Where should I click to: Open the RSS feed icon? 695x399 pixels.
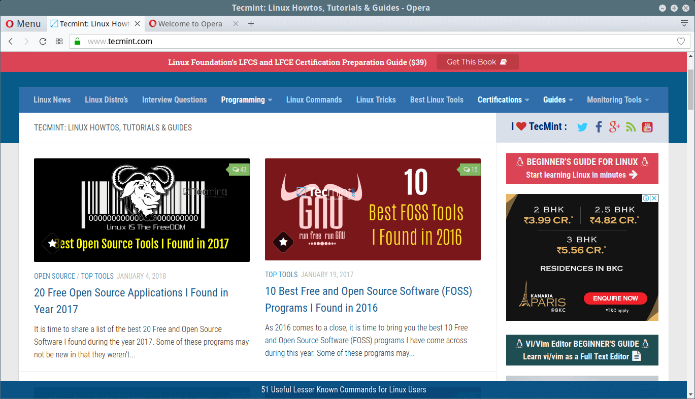(x=631, y=127)
